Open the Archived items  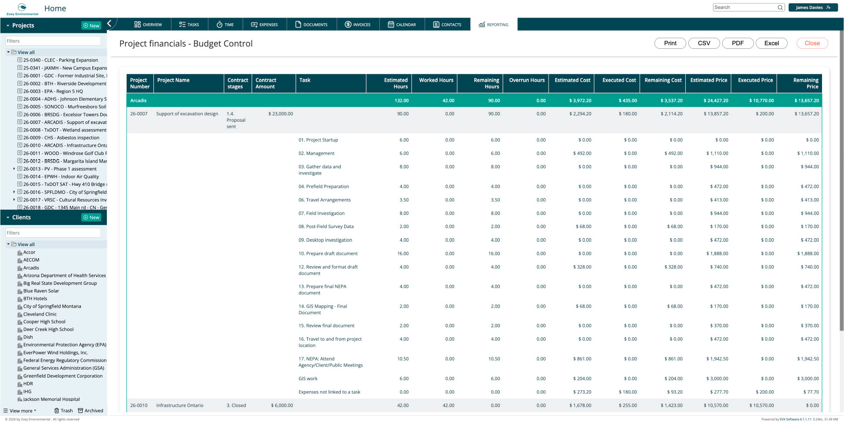[x=91, y=411]
